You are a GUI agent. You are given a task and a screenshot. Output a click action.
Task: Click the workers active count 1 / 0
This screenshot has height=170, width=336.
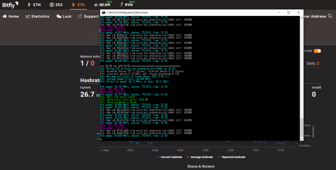click(87, 63)
